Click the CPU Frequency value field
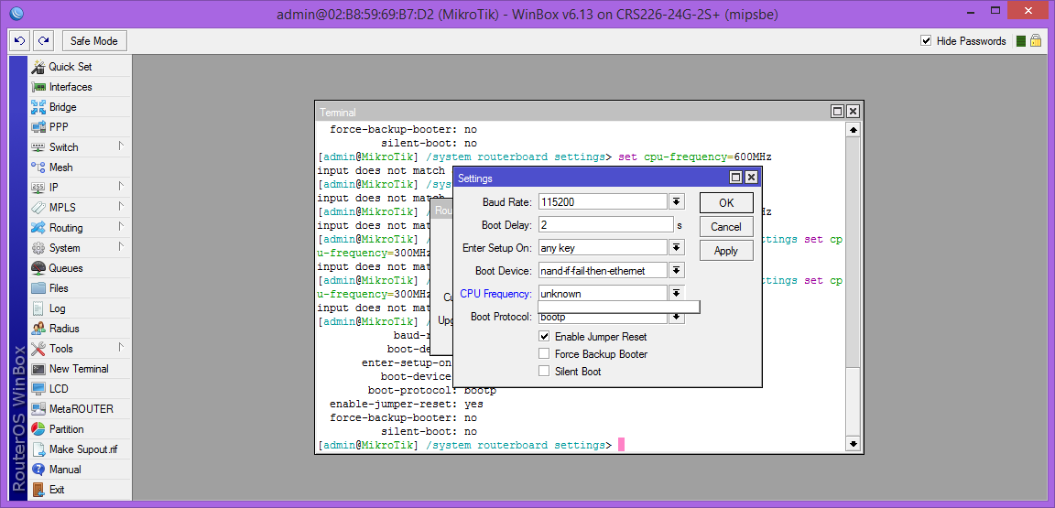Image resolution: width=1055 pixels, height=508 pixels. [x=603, y=294]
